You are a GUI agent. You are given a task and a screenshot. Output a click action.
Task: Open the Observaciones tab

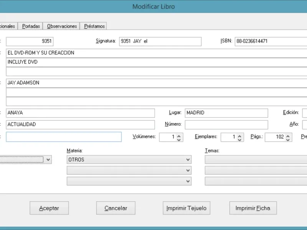click(62, 26)
